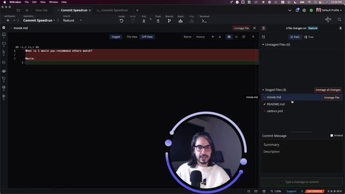Screen dimensions: 345x194
Task: Go to next change arrow down
Action: pyautogui.click(x=219, y=37)
